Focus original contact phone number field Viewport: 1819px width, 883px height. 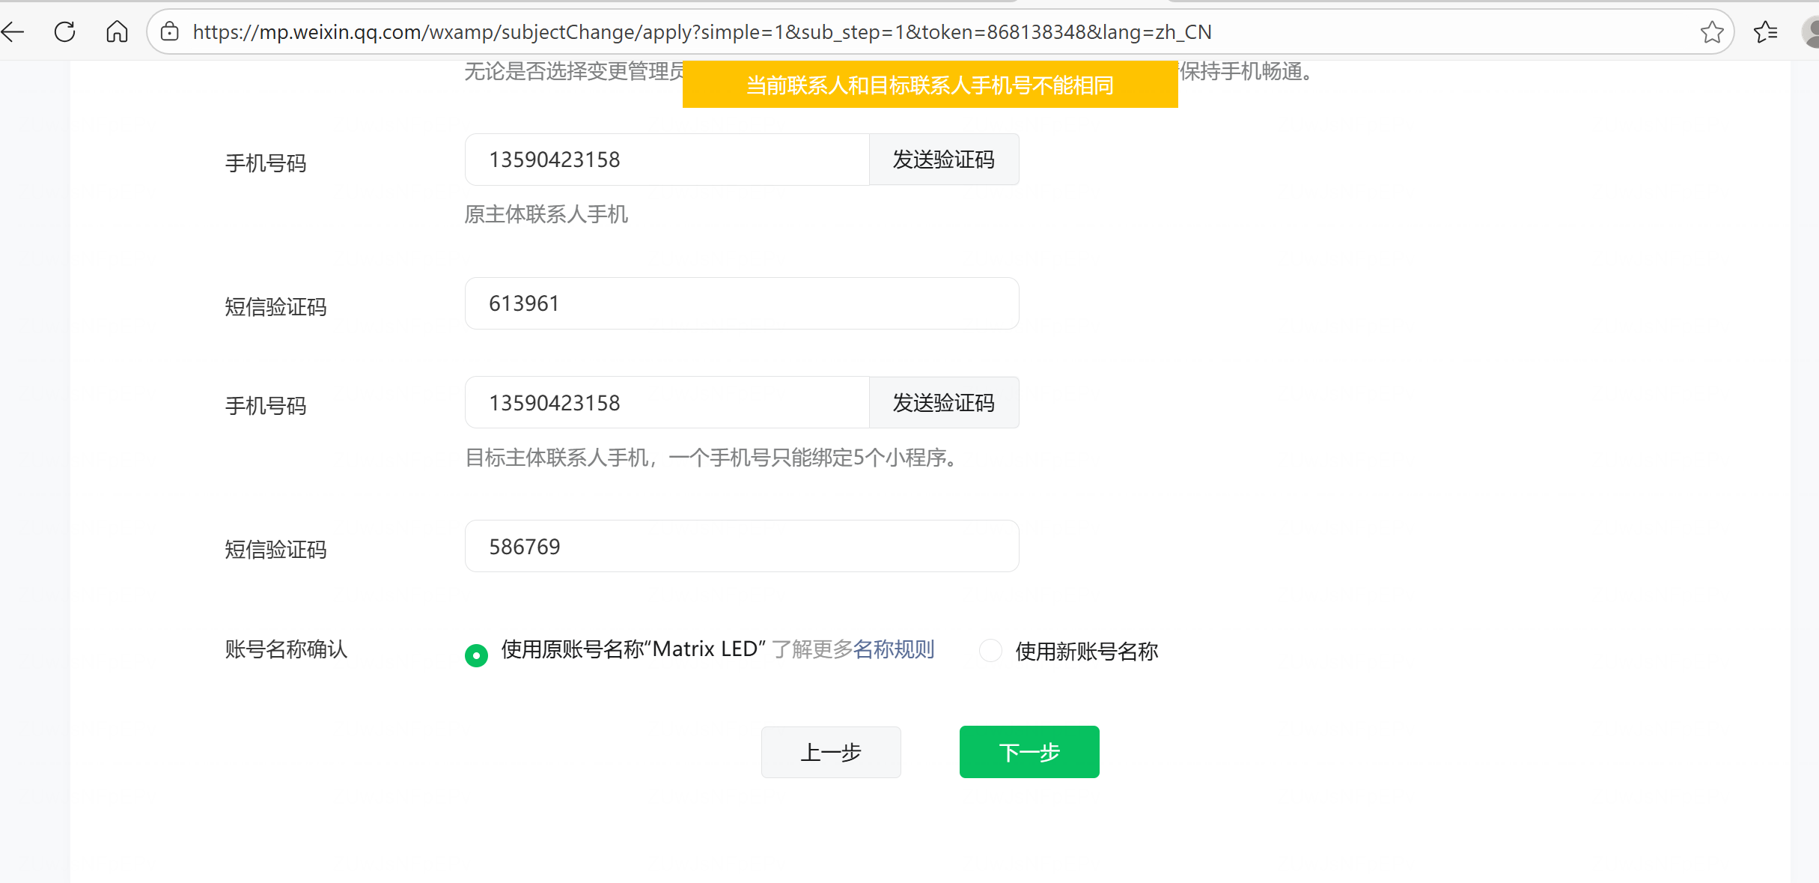[x=666, y=160]
